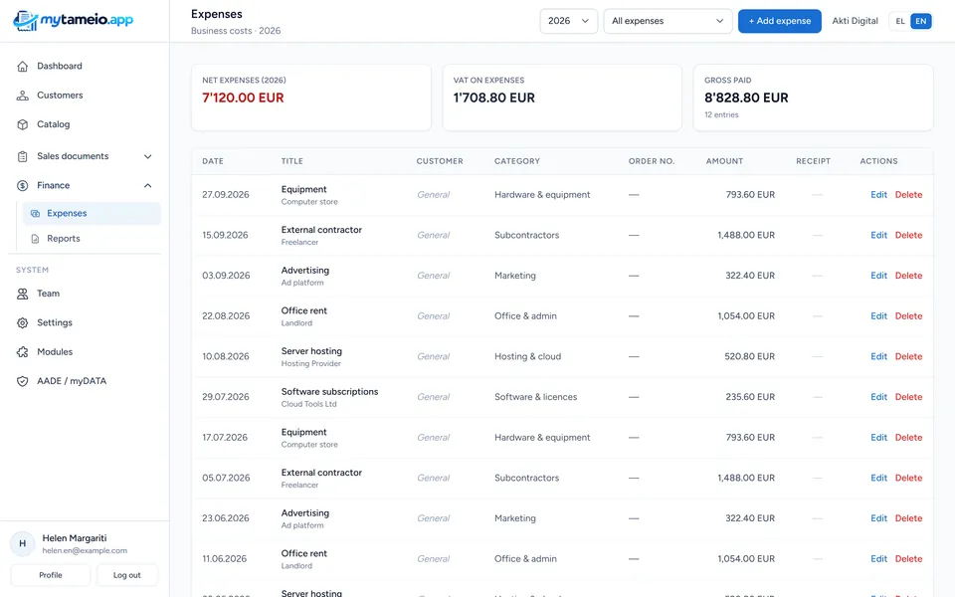Click the Customers people icon

(23, 96)
